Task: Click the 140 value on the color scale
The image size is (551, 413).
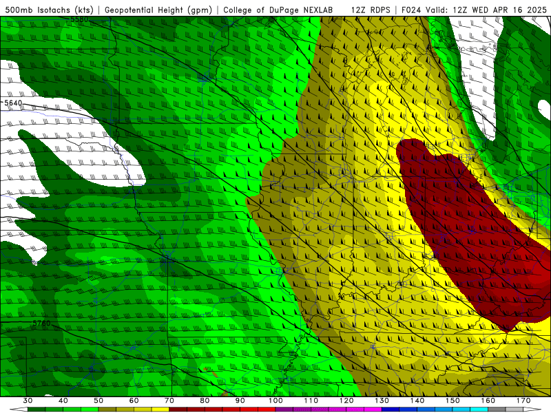Action: click(417, 401)
